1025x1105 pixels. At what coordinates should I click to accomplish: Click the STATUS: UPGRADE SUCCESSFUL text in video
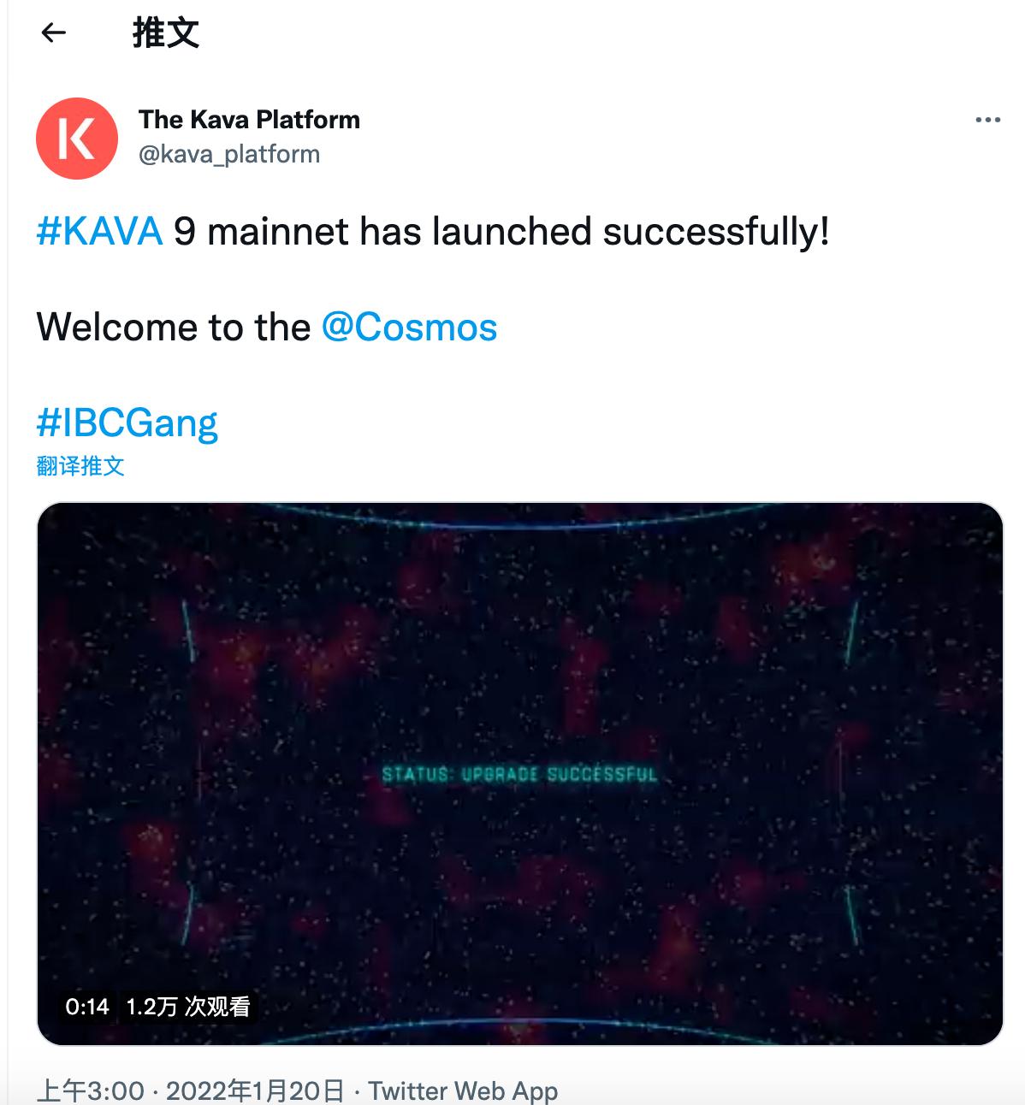click(x=519, y=775)
